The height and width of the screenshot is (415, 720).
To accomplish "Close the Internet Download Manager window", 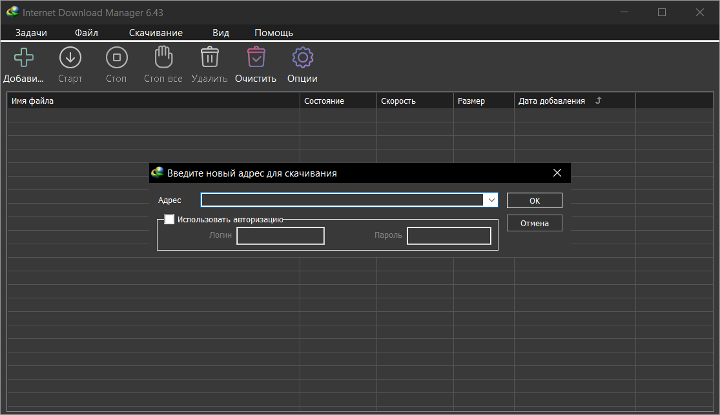I will click(700, 12).
